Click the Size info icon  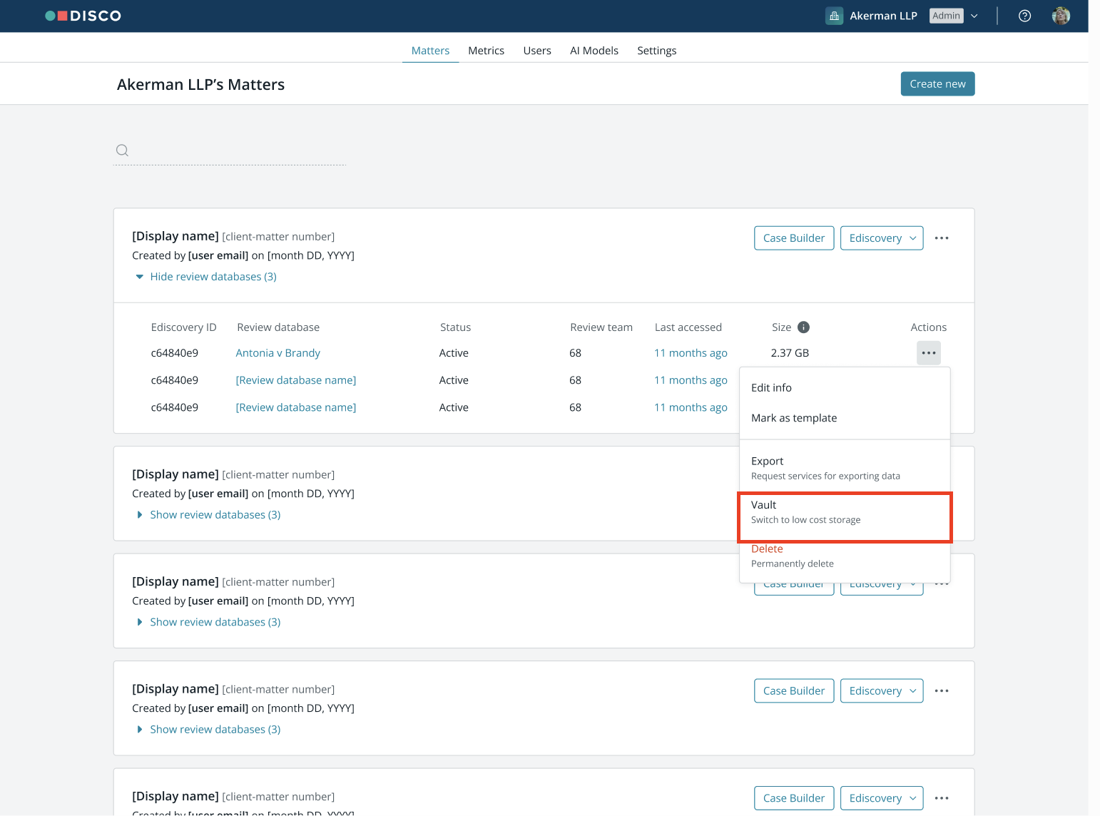pos(803,327)
